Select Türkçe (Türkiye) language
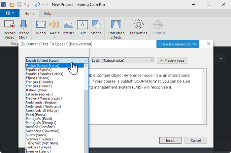Viewport: 231px width, 153px height. 54,147
